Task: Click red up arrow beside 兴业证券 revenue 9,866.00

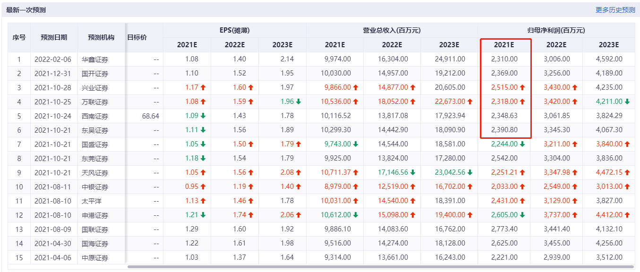Action: (356, 87)
